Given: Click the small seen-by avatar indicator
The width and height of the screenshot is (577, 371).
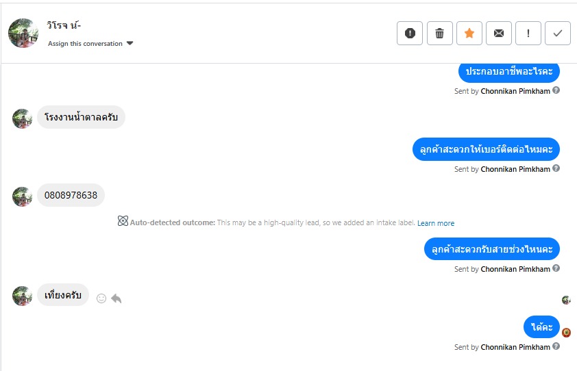Looking at the screenshot, I should (x=566, y=300).
